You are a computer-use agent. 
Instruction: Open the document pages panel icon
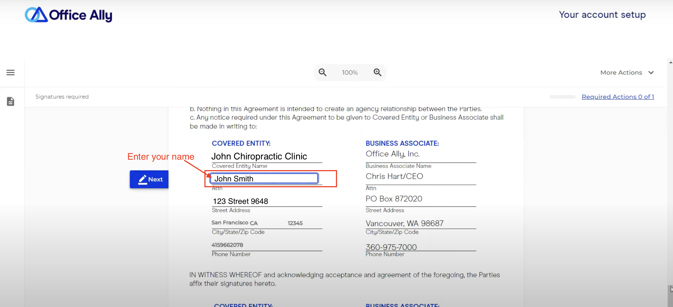[10, 102]
